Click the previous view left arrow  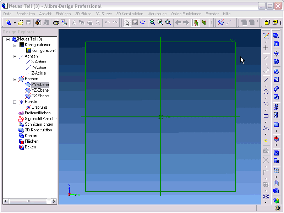point(178,22)
